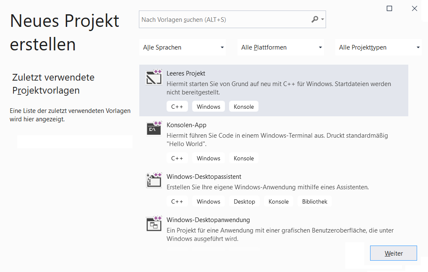This screenshot has width=428, height=272.
Task: Click the Bibliothek tag under Windows-Desktopassistent
Action: (x=314, y=201)
